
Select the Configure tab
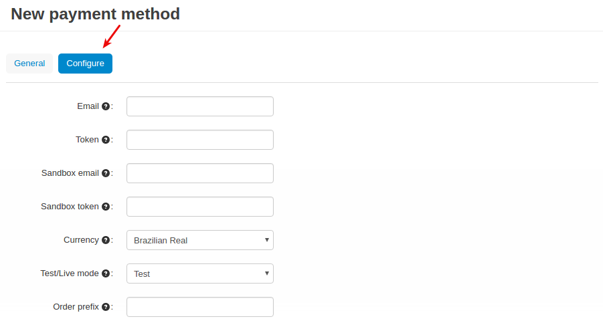pyautogui.click(x=86, y=64)
